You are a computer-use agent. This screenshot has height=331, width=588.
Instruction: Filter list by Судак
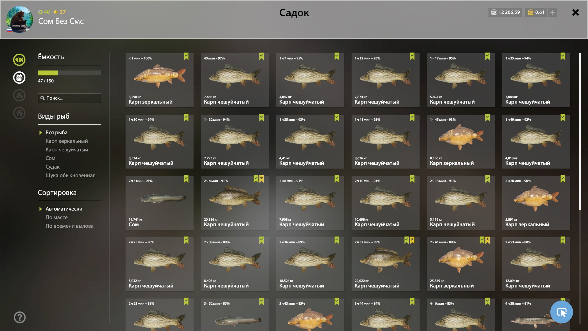(x=53, y=167)
